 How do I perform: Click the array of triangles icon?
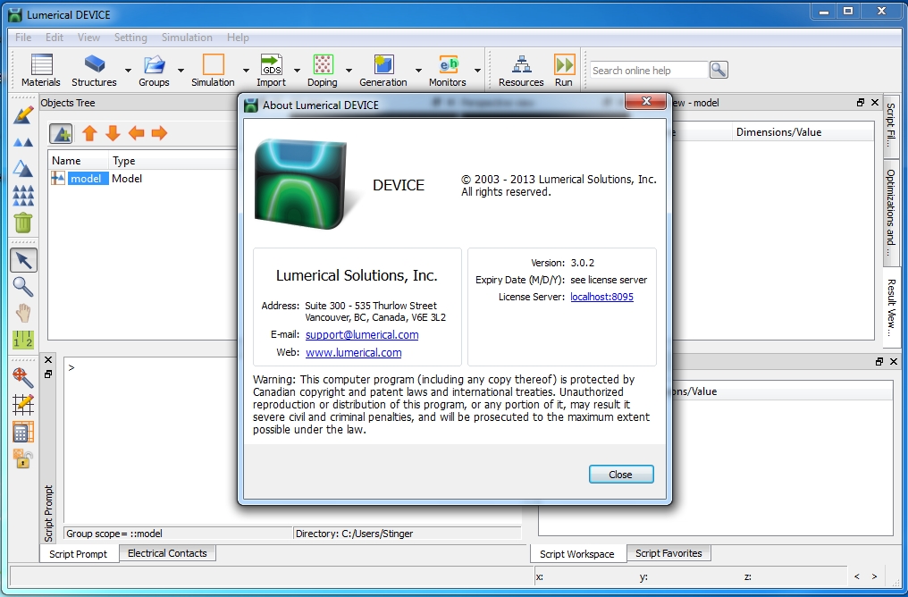pyautogui.click(x=23, y=196)
